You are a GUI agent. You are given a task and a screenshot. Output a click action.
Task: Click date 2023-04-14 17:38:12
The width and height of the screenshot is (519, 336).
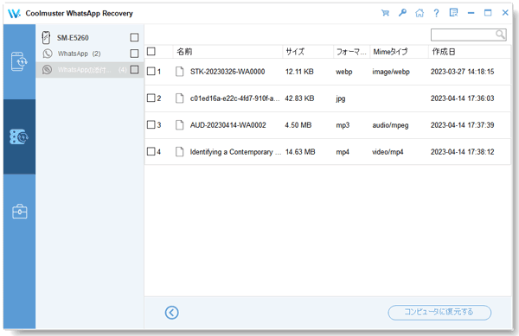click(463, 152)
